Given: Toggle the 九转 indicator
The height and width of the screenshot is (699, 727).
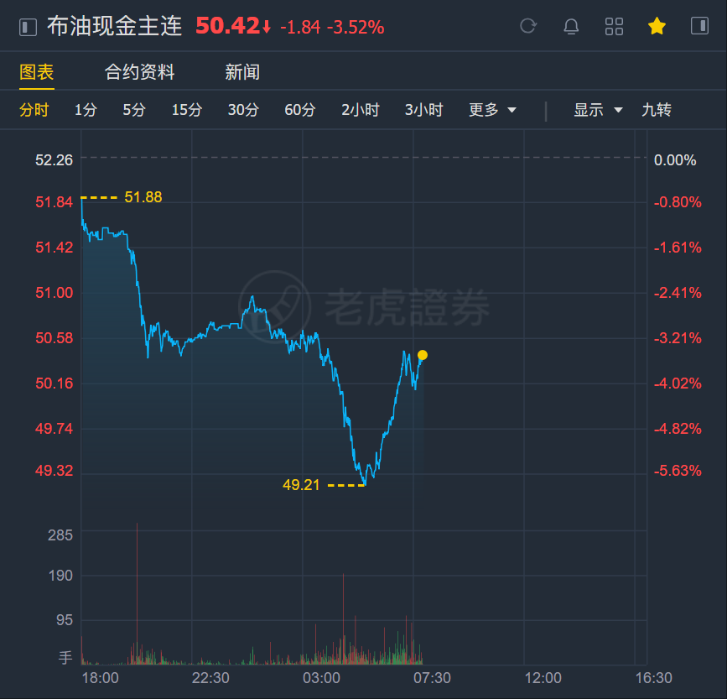Looking at the screenshot, I should [x=656, y=110].
